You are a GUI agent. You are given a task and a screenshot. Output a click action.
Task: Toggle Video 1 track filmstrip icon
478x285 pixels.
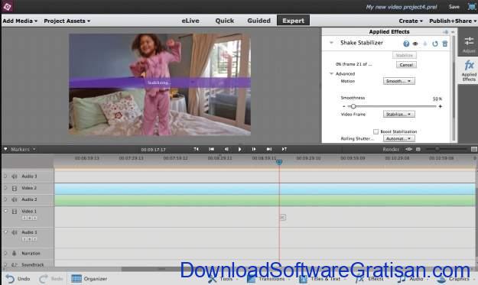(x=15, y=212)
